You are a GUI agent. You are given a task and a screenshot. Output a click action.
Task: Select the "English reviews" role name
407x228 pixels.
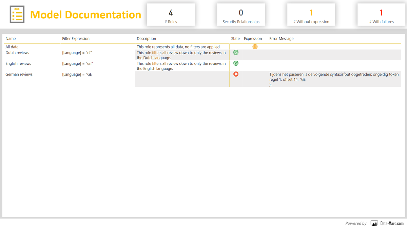point(18,63)
